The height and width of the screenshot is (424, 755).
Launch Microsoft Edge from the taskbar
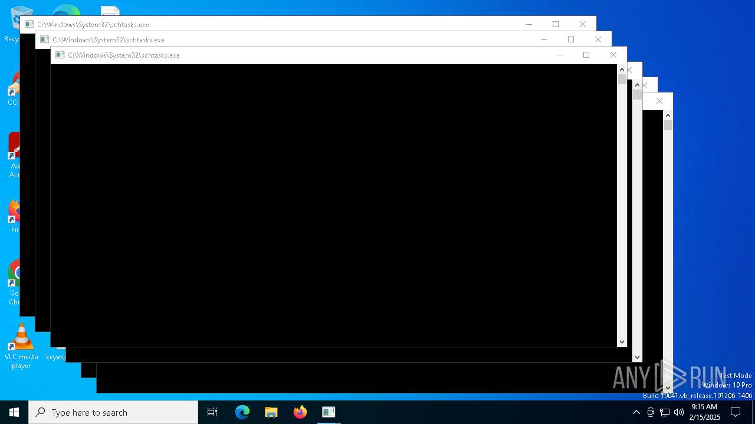[x=242, y=412]
